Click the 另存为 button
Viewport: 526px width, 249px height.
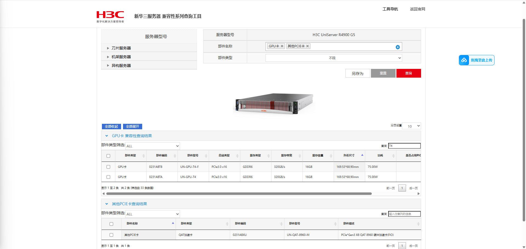pos(358,73)
